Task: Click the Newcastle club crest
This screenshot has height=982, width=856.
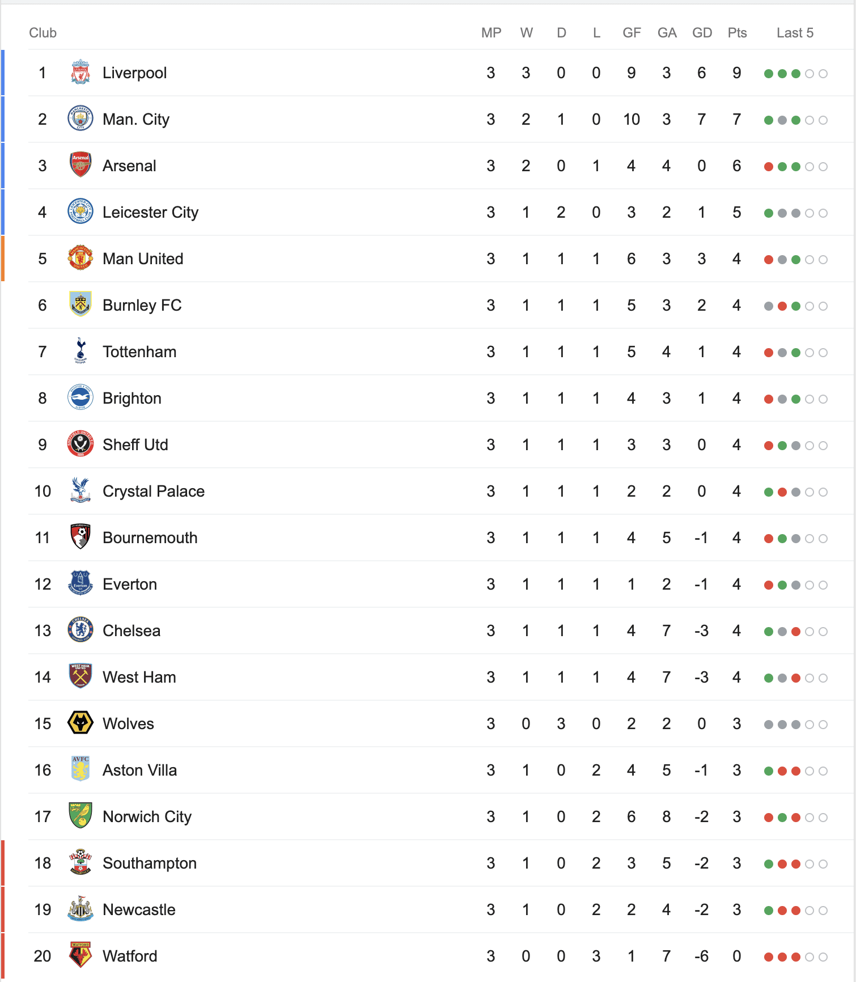Action: pyautogui.click(x=80, y=909)
